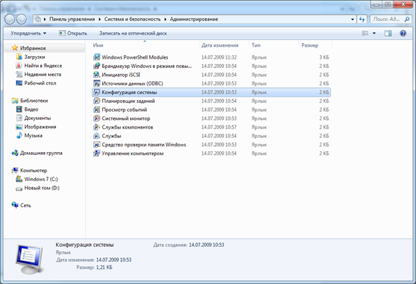416x284 pixels.
Task: Click the Windows Firewall (Брандмауэр) shortcut icon
Action: click(x=97, y=66)
